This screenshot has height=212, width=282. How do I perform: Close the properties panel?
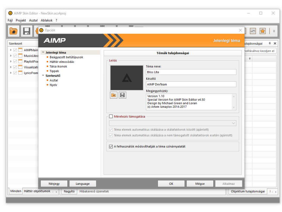pyautogui.click(x=275, y=43)
